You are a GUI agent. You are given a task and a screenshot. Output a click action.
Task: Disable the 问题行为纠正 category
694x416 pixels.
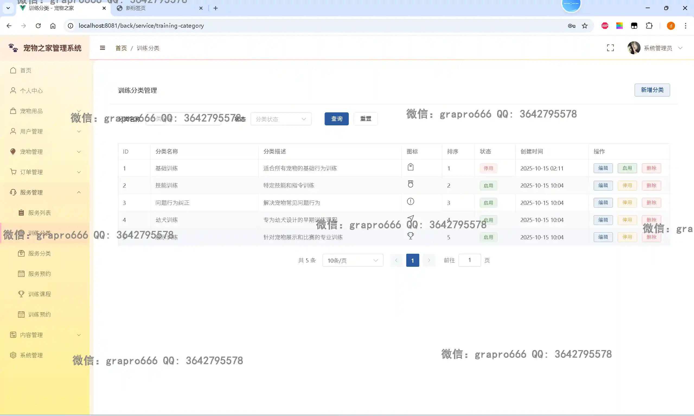(x=627, y=203)
